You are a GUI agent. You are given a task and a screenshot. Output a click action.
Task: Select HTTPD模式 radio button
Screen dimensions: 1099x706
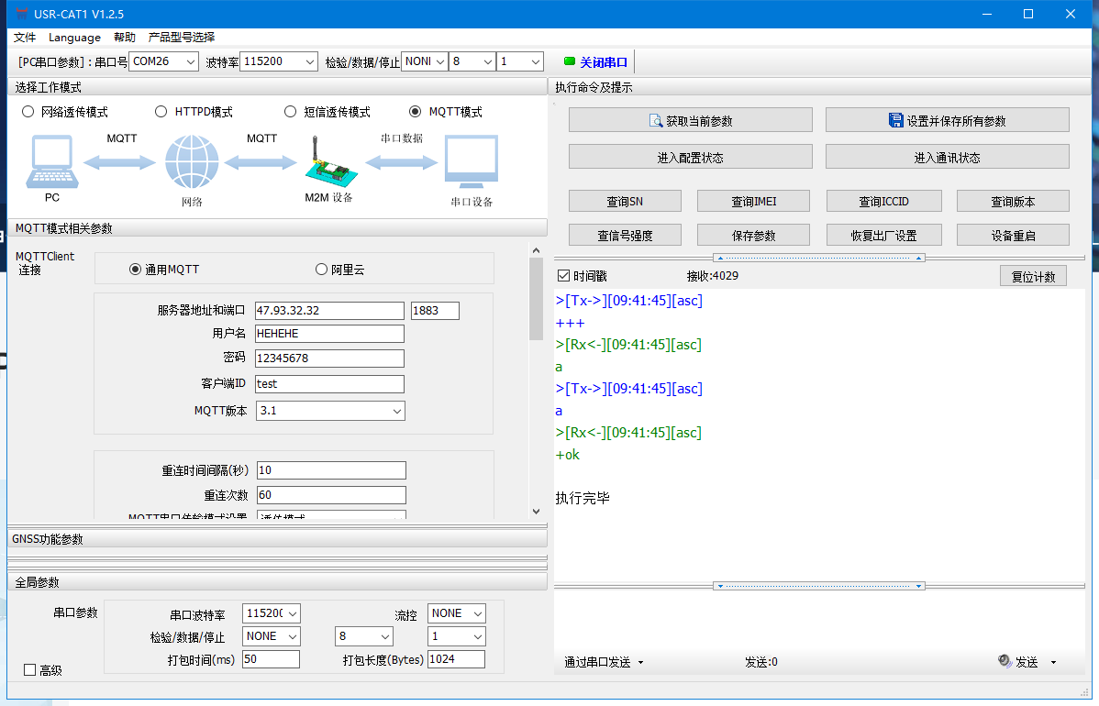click(161, 112)
